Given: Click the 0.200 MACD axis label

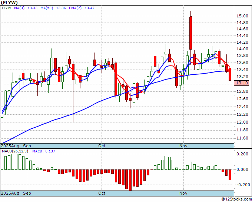Looking at the screenshot, I should (x=242, y=154).
